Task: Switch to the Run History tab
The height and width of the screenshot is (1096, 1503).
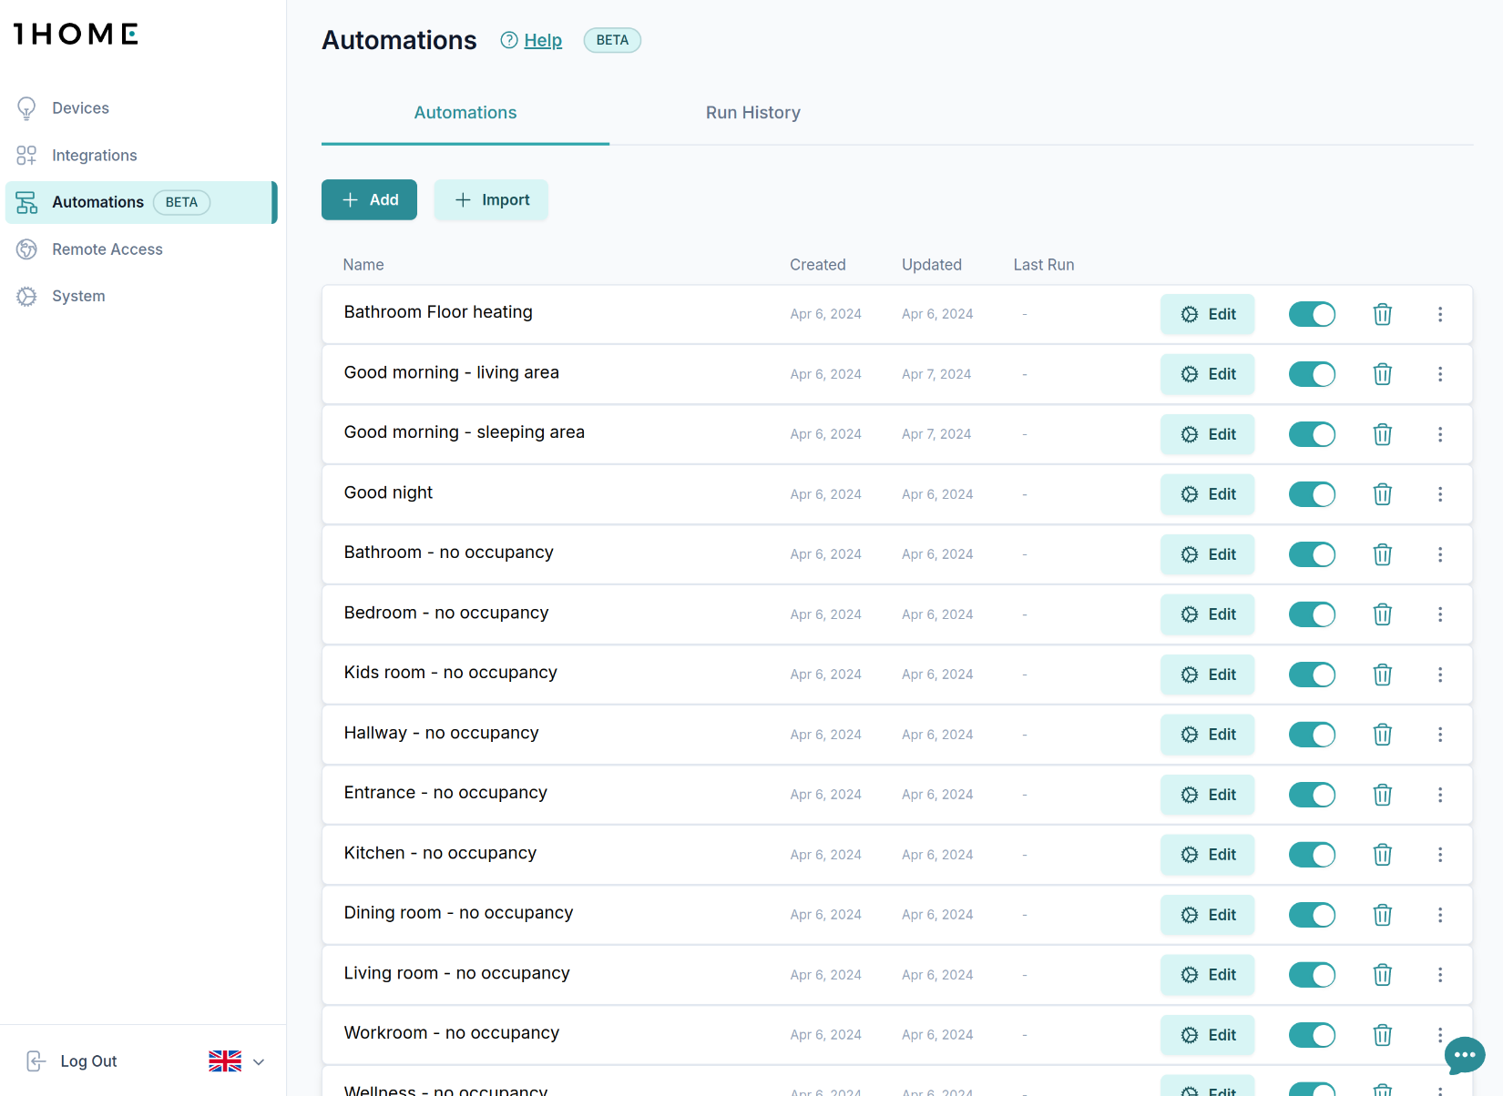Action: (x=752, y=113)
